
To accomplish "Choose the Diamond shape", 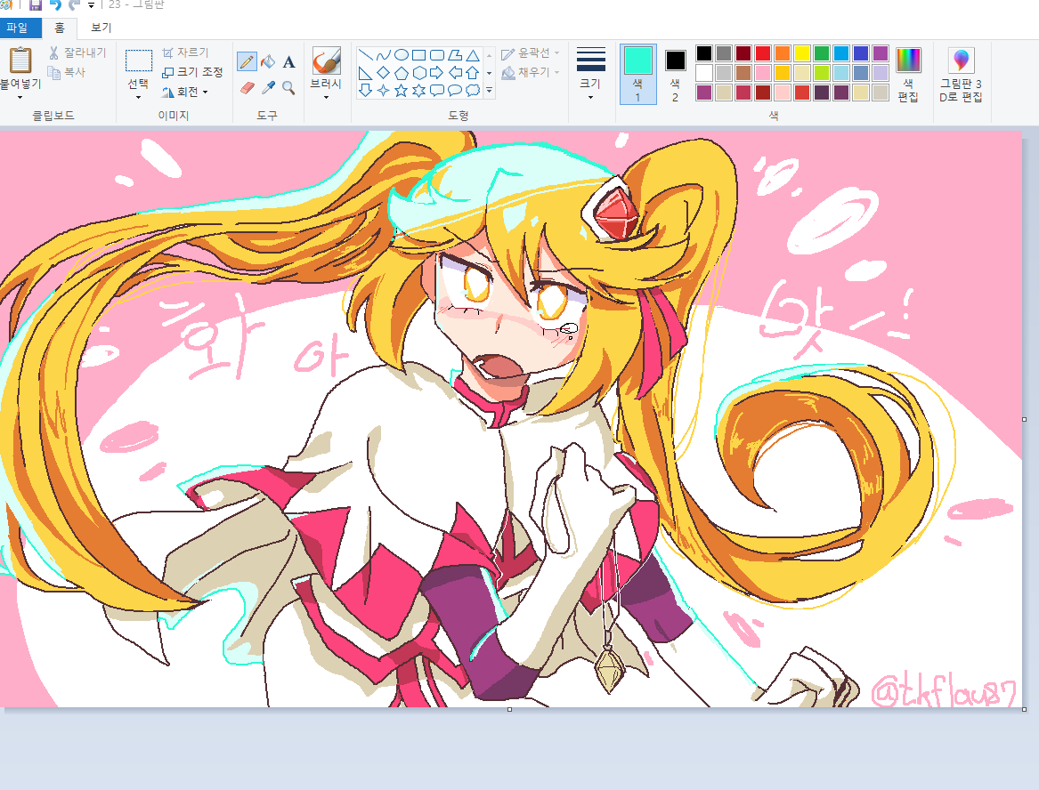I will click(383, 73).
